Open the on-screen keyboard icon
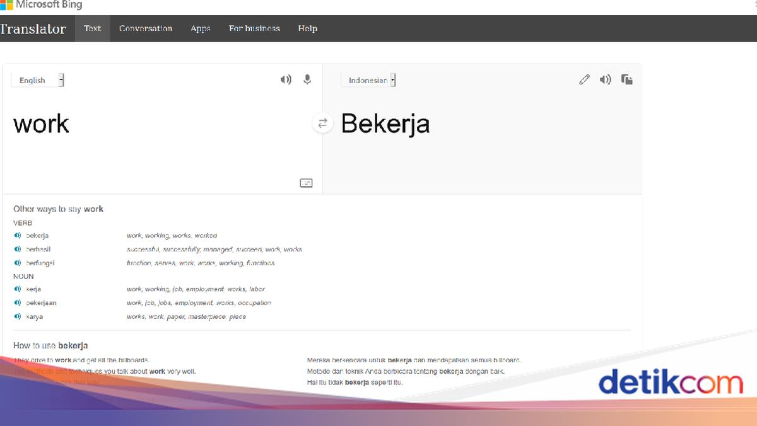This screenshot has width=757, height=426. 306,183
